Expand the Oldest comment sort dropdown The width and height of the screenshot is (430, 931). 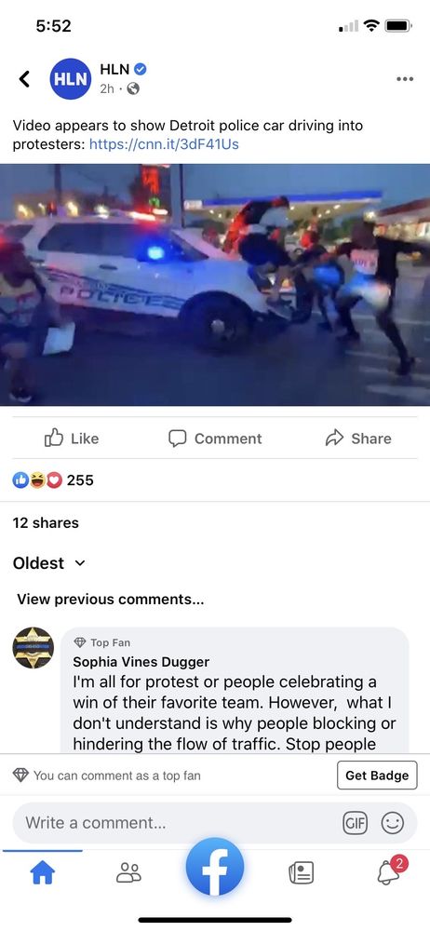point(48,563)
